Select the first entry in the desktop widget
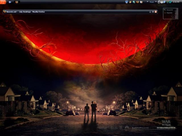This screenshot has height=136, width=182. [x=169, y=10]
